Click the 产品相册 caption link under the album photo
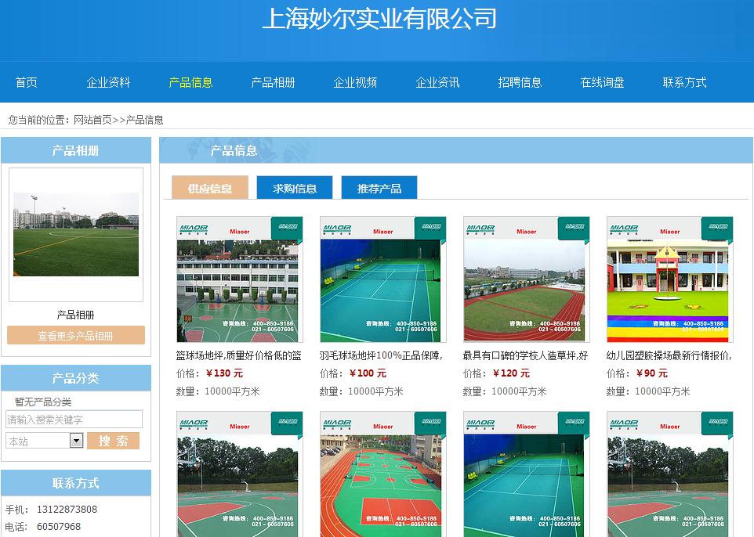Image resolution: width=754 pixels, height=537 pixels. (x=75, y=315)
